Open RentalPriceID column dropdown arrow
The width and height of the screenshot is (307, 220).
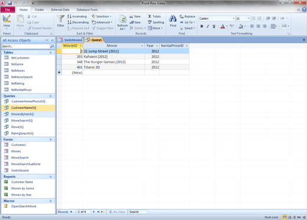187,46
